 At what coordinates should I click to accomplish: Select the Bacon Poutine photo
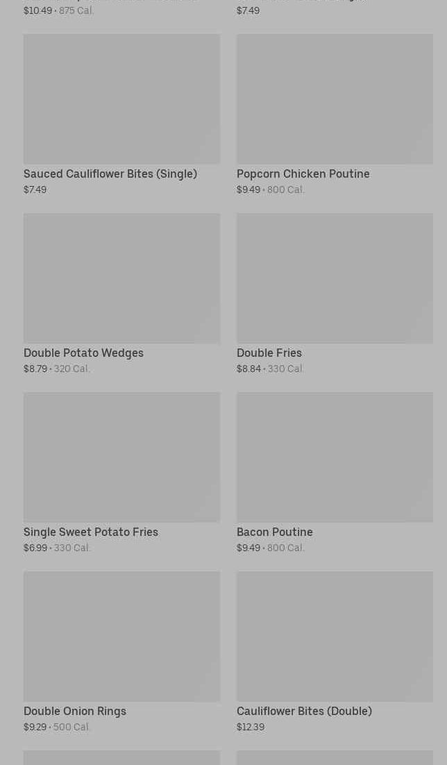tap(335, 457)
